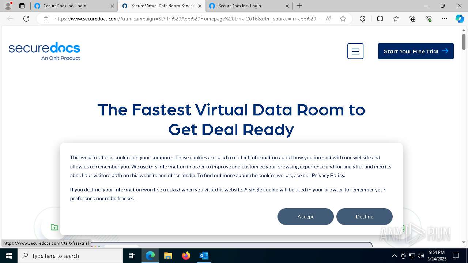Viewport: 468px width, 263px height.
Task: Switch to first SecureDocs Inc. Login tab
Action: pos(74,6)
